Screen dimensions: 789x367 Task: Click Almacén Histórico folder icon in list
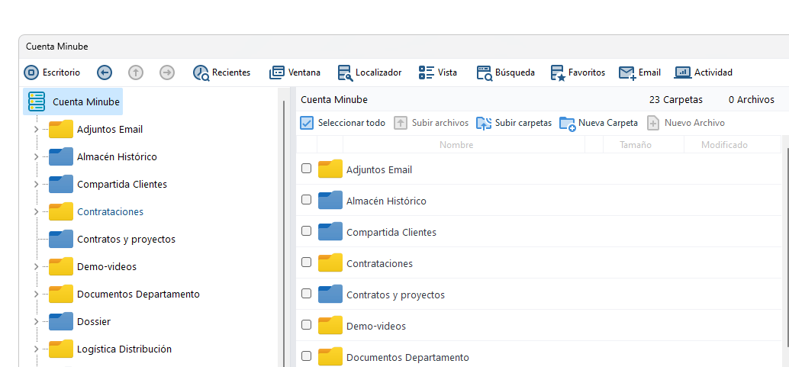pyautogui.click(x=330, y=200)
